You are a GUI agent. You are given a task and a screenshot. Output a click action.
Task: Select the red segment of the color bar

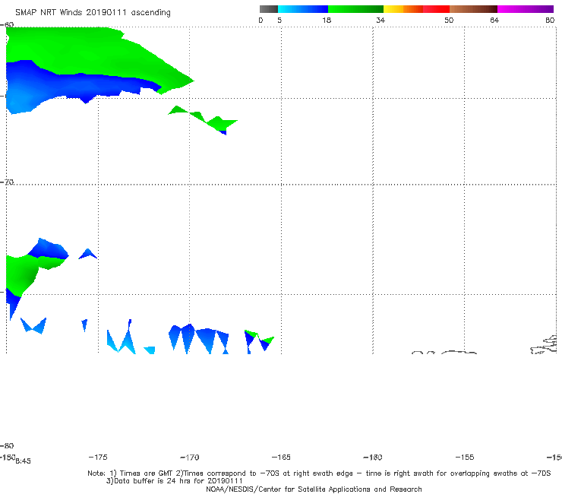[x=436, y=9]
